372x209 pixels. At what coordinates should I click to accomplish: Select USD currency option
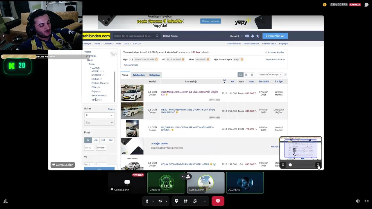[96, 140]
